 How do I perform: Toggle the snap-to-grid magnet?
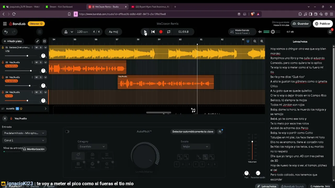(248, 41)
